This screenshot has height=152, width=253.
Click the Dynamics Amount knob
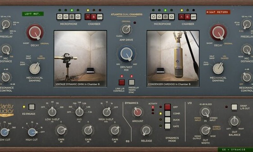coord(138,112)
